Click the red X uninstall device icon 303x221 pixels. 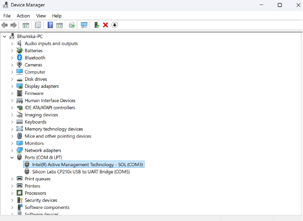coord(105,25)
